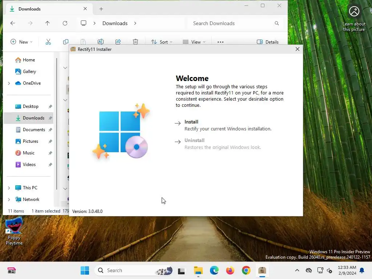Unpin Videos using its pin icon

(50, 165)
